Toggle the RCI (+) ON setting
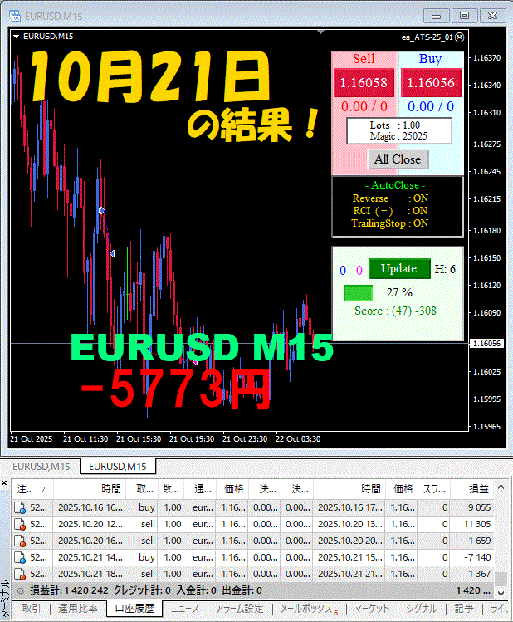 click(390, 211)
